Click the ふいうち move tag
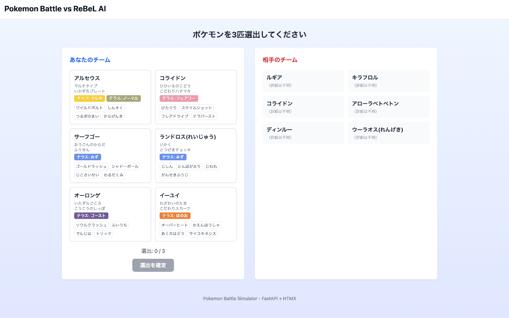Screen dimensions: 509x318 point(119,225)
